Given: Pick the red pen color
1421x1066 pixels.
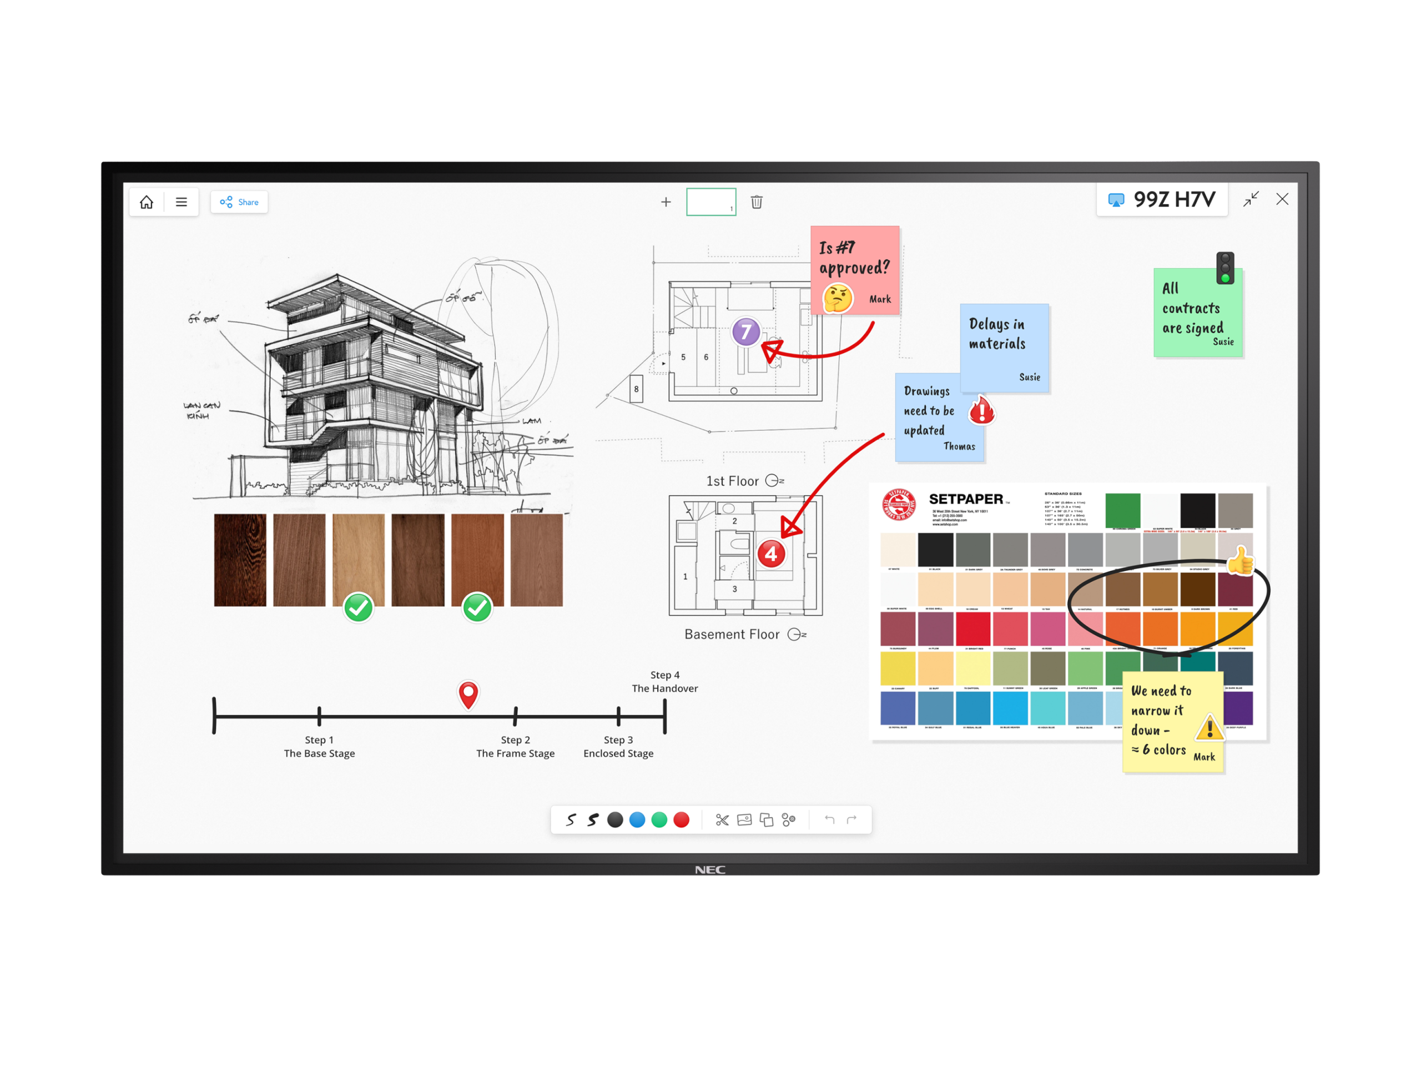Looking at the screenshot, I should point(682,819).
